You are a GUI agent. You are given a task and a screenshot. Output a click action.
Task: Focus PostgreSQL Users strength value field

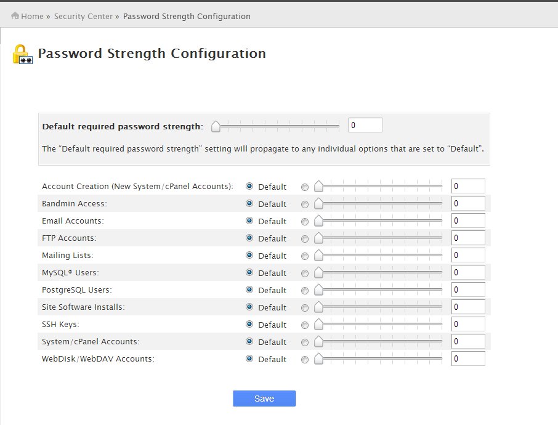(x=468, y=289)
